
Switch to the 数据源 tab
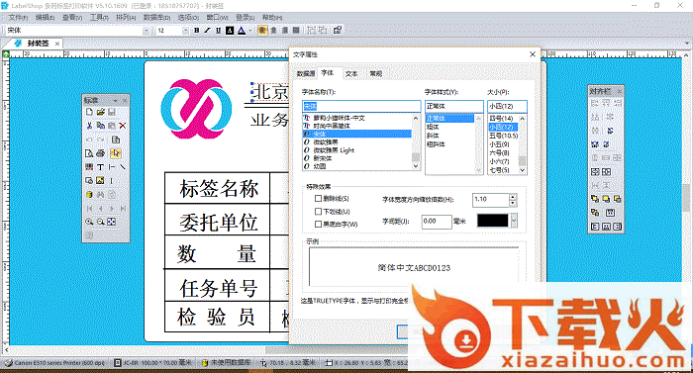(306, 74)
